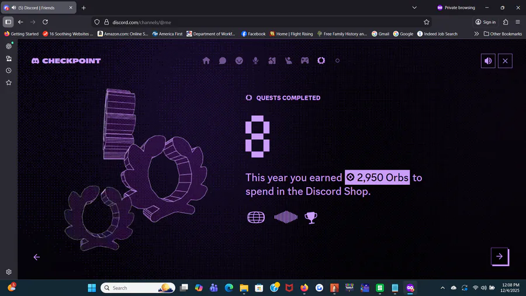This screenshot has width=526, height=296.
Task: Open synced tabs in the sidebar
Action: tap(9, 58)
